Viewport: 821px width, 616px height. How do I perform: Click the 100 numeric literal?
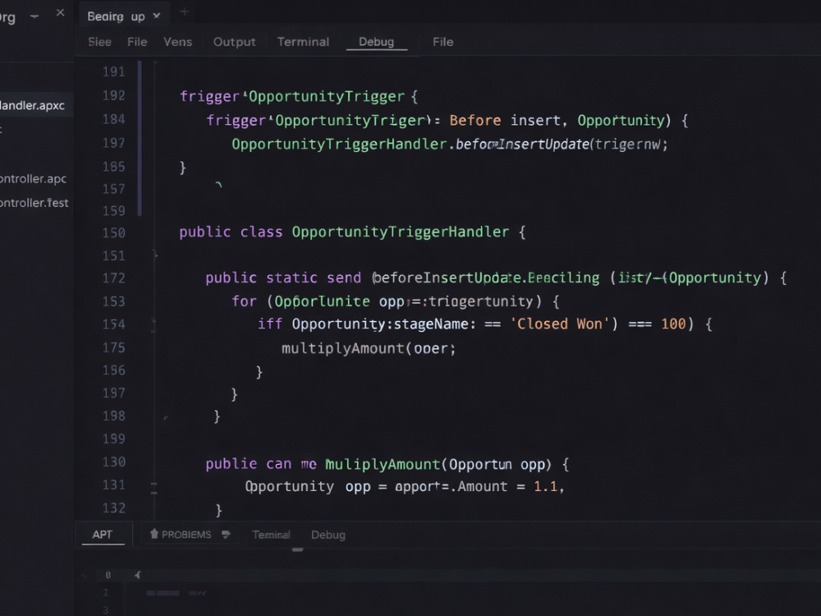(x=673, y=324)
